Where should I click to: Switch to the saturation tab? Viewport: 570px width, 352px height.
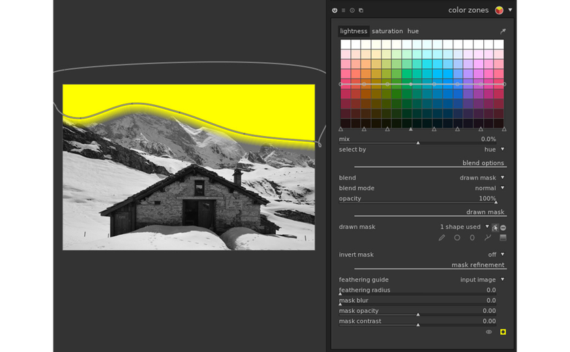click(x=387, y=31)
